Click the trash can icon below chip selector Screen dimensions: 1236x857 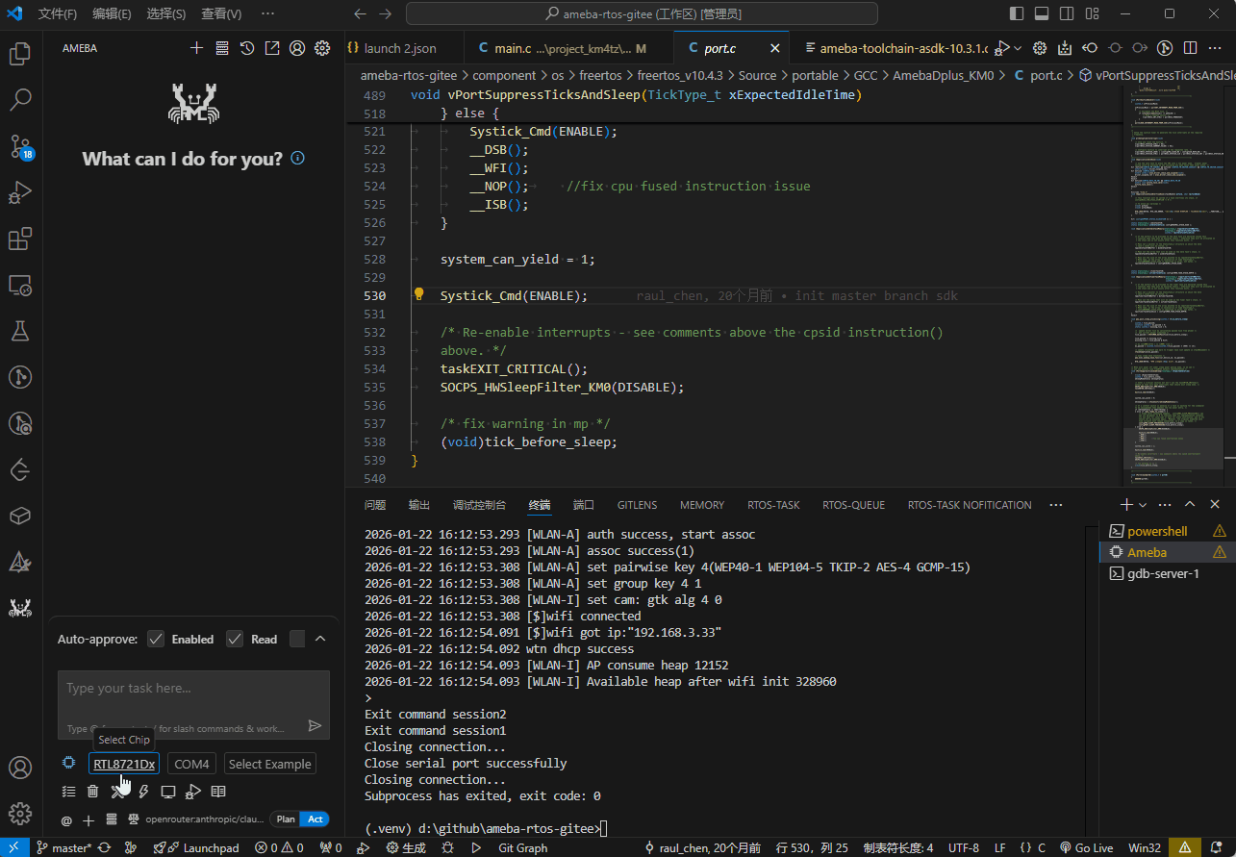[92, 792]
